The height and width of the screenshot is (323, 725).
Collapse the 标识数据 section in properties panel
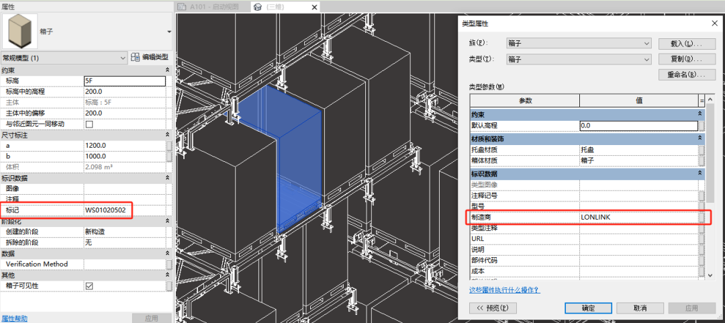168,178
